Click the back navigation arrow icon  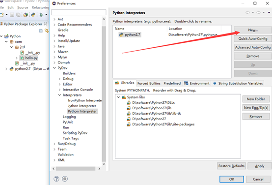click(x=248, y=12)
